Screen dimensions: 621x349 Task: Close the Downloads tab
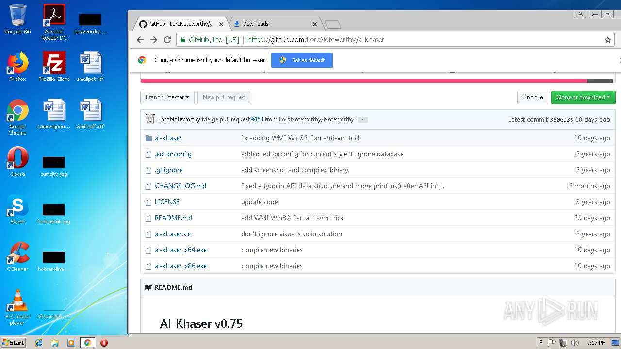pyautogui.click(x=315, y=24)
